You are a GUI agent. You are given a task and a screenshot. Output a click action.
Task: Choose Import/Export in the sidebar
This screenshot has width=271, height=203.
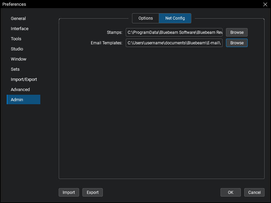(24, 80)
